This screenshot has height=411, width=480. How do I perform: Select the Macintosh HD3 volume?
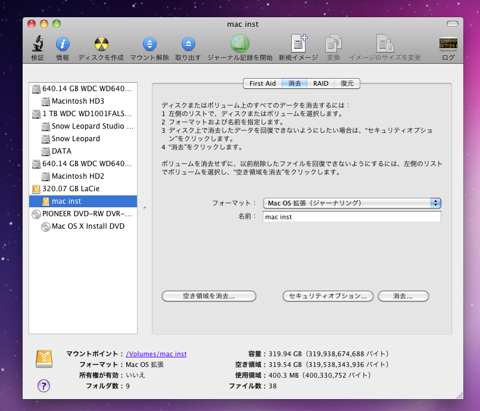pyautogui.click(x=83, y=101)
